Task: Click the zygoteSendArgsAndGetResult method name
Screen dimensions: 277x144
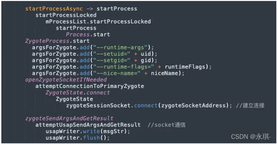Action: pos(69,118)
